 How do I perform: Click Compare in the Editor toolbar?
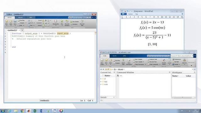(x=21, y=23)
